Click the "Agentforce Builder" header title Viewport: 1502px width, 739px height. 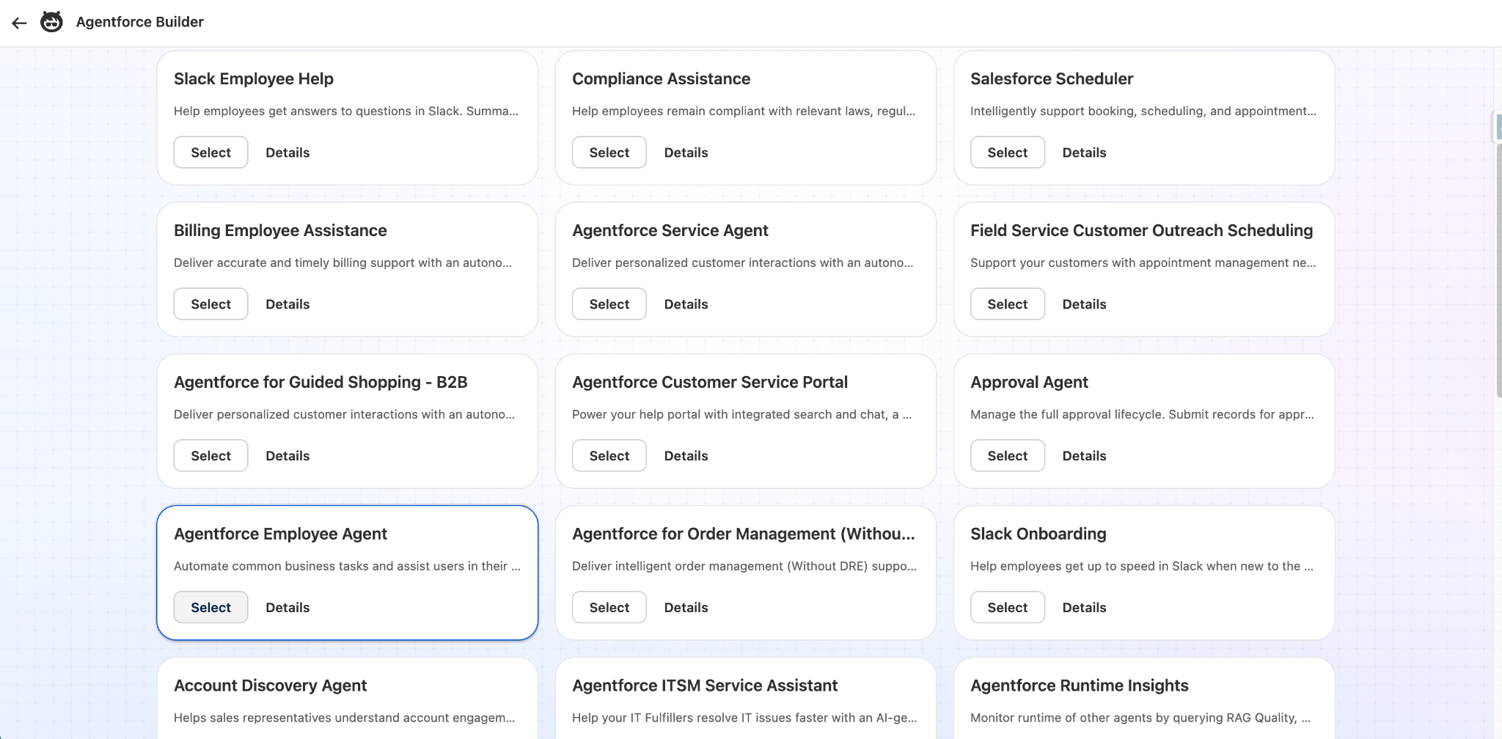pyautogui.click(x=140, y=22)
